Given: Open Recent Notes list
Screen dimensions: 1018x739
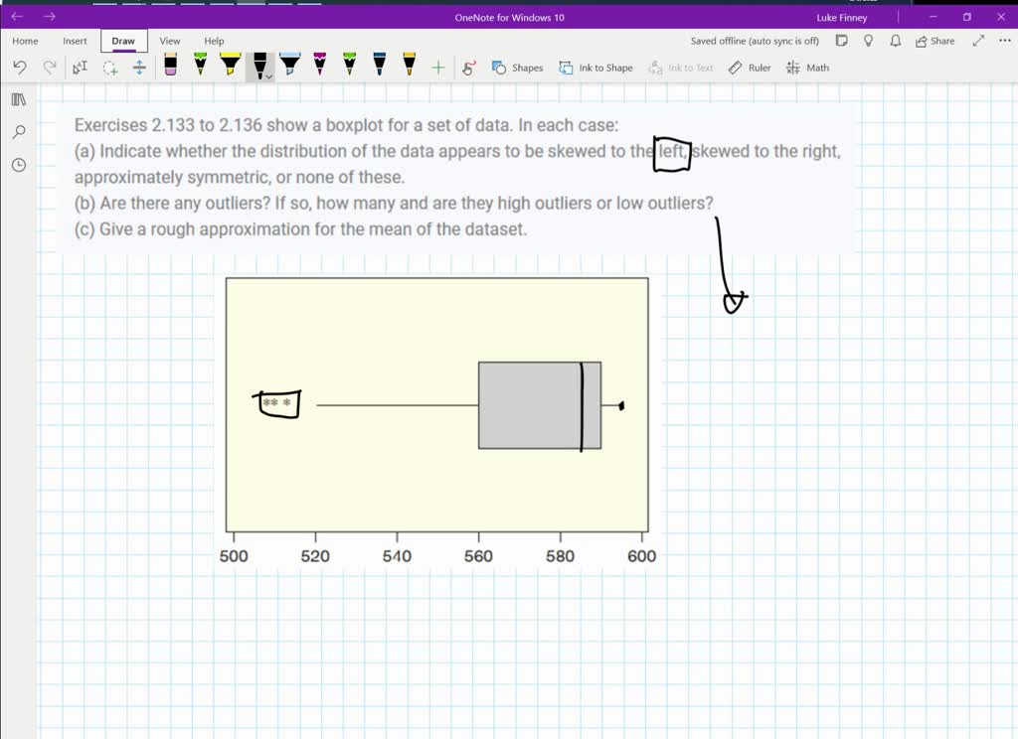Looking at the screenshot, I should [x=18, y=165].
